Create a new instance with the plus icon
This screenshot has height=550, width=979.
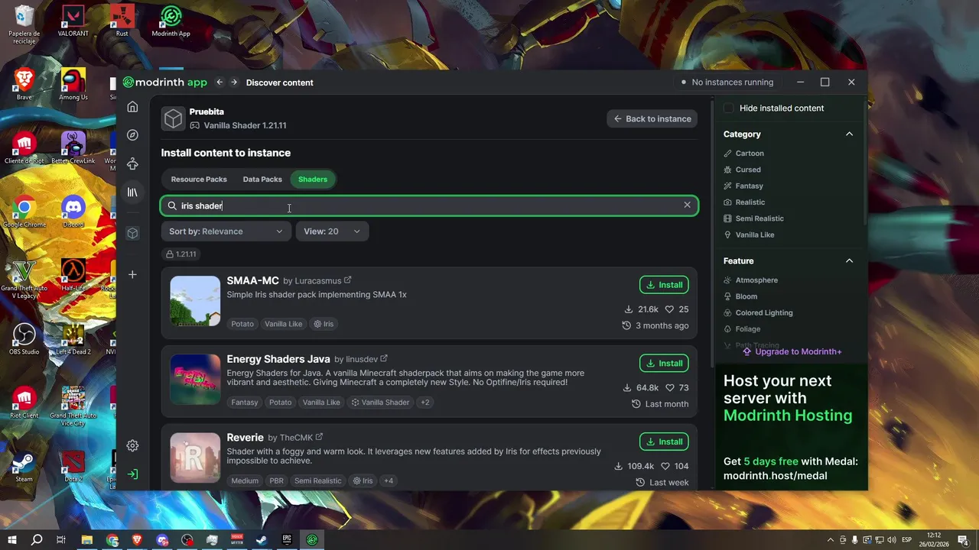coord(132,274)
